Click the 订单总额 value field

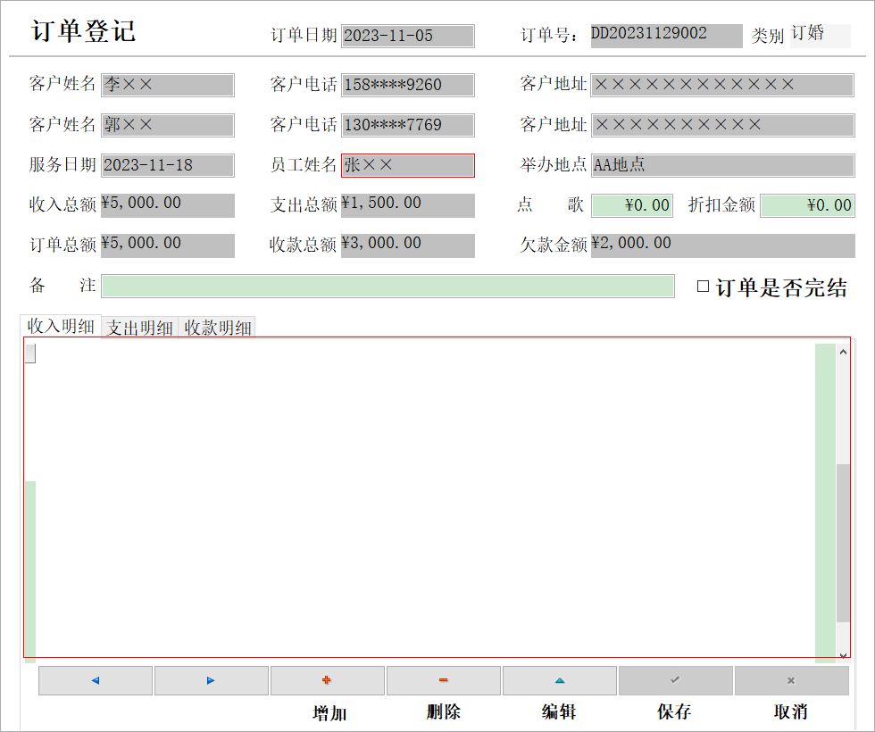(168, 245)
